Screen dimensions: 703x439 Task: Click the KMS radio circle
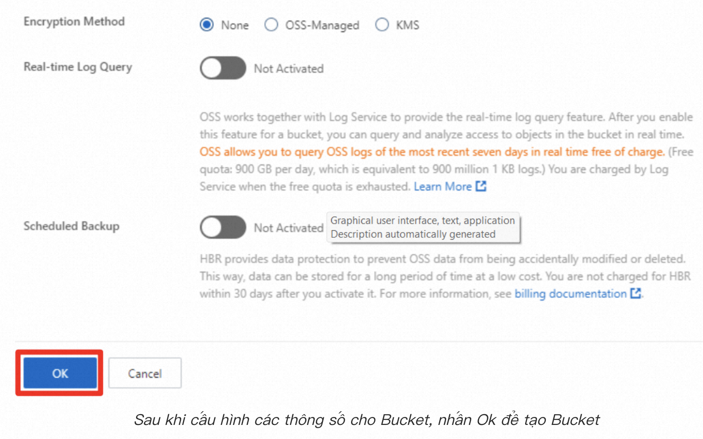pos(382,25)
